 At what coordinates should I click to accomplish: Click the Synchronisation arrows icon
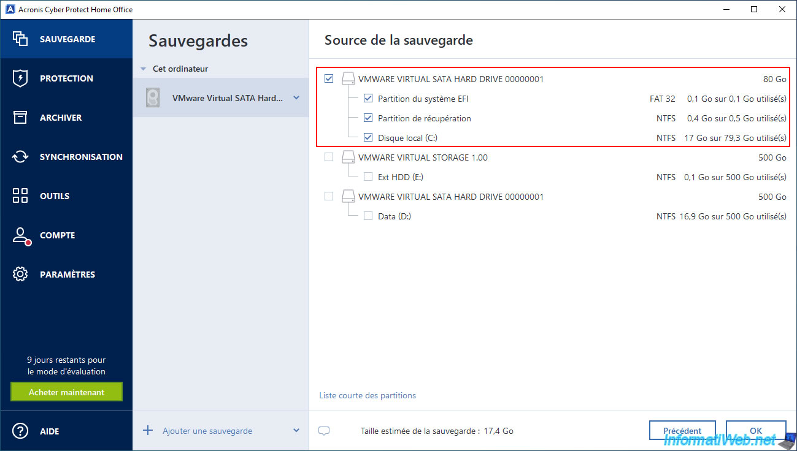point(20,157)
